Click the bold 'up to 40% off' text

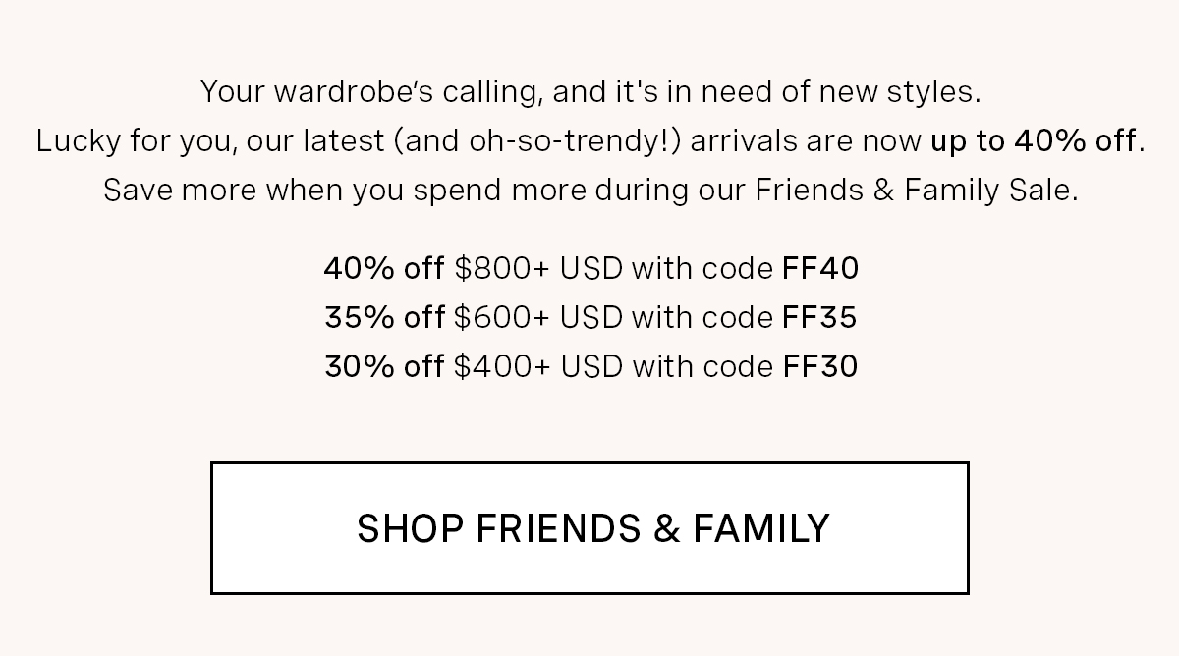1034,141
